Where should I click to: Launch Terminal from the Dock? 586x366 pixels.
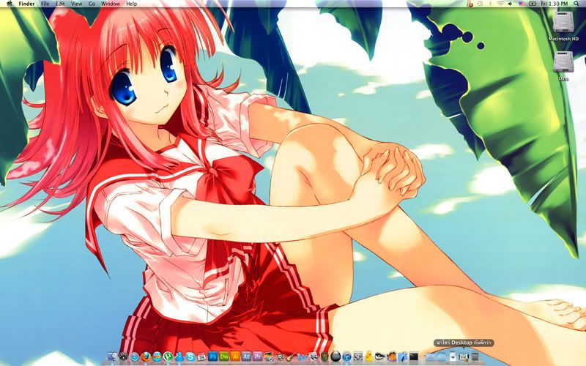point(414,357)
